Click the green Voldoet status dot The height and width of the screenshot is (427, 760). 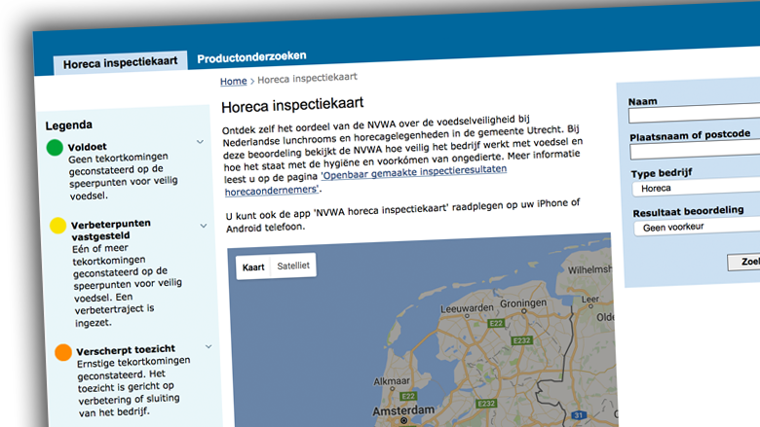click(x=55, y=148)
